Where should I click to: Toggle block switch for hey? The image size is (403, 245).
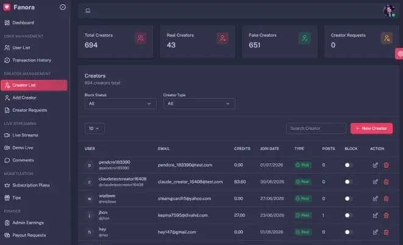tap(349, 232)
